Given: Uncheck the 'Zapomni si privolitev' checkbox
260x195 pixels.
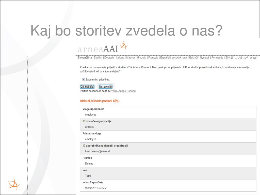Looking at the screenshot, I should [x=84, y=79].
